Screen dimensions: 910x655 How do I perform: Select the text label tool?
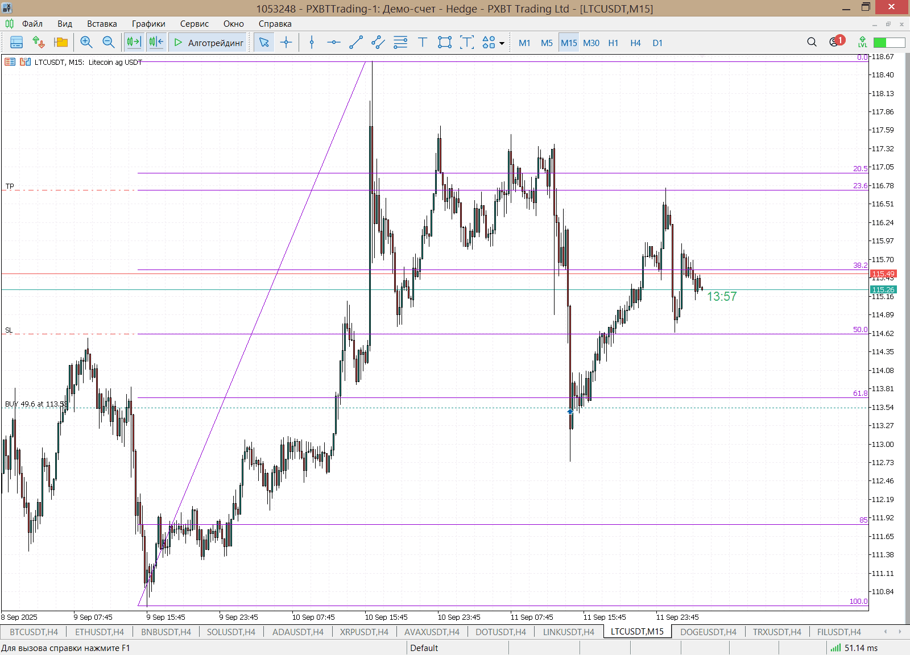click(423, 43)
